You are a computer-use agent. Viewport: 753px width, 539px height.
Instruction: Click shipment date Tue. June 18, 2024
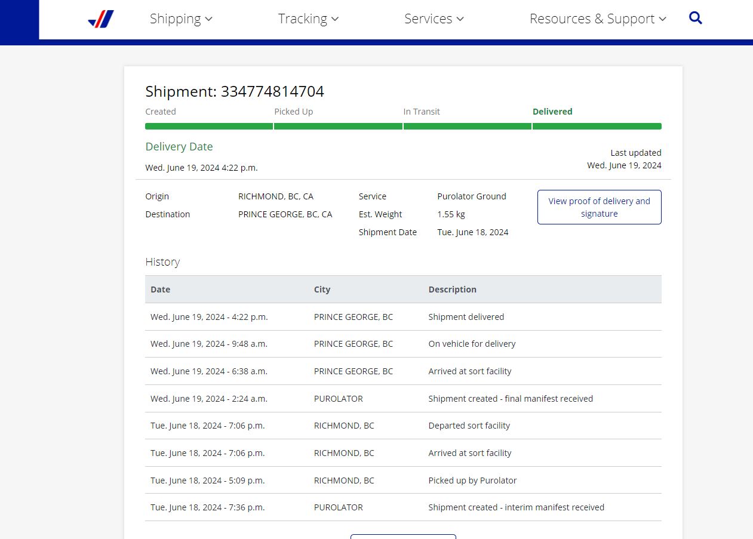pyautogui.click(x=473, y=232)
